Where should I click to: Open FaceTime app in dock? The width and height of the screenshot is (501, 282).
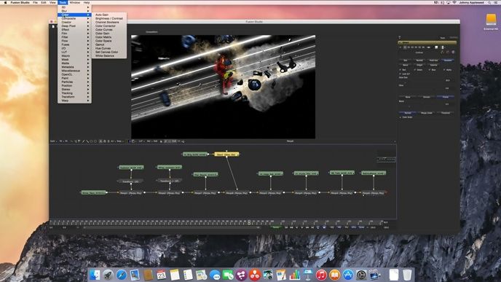[228, 275]
